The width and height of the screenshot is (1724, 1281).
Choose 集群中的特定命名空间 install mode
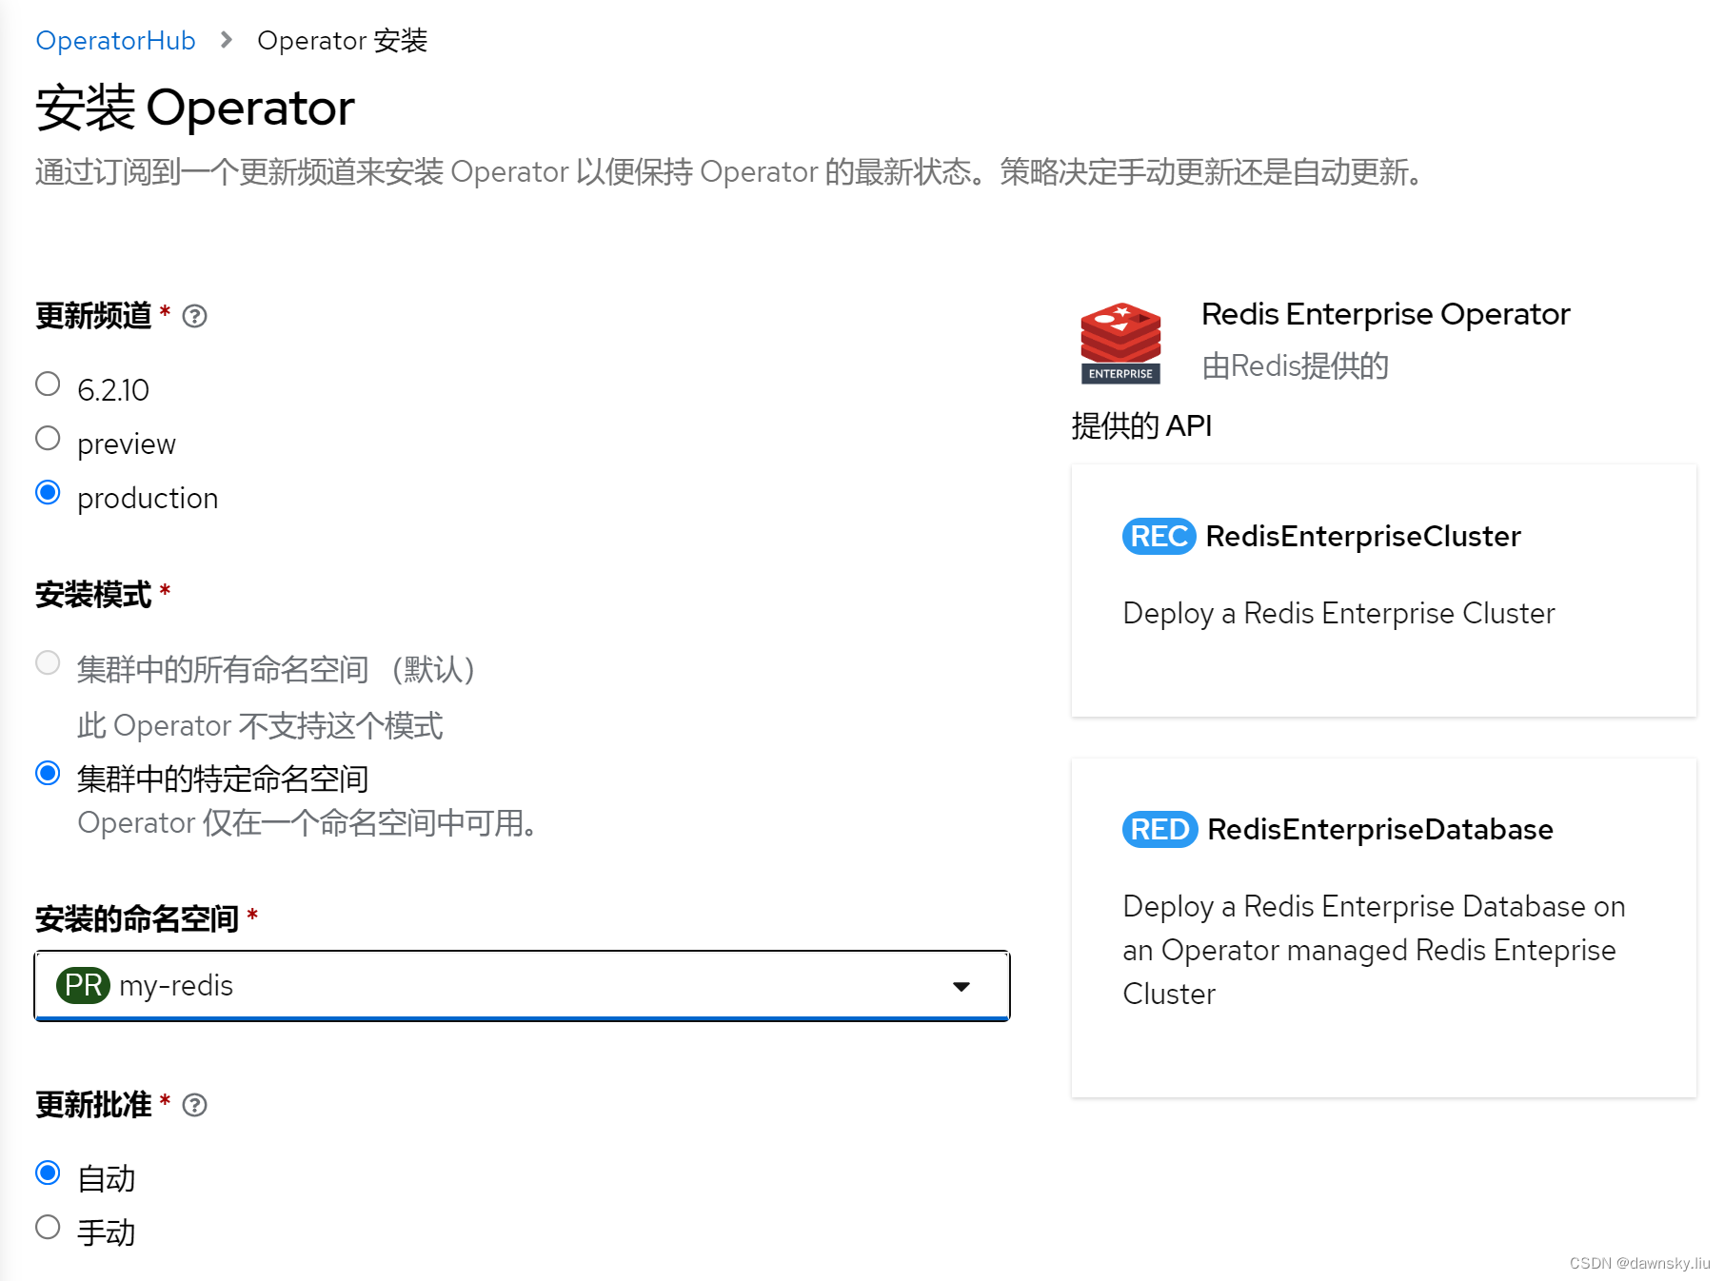[x=48, y=773]
